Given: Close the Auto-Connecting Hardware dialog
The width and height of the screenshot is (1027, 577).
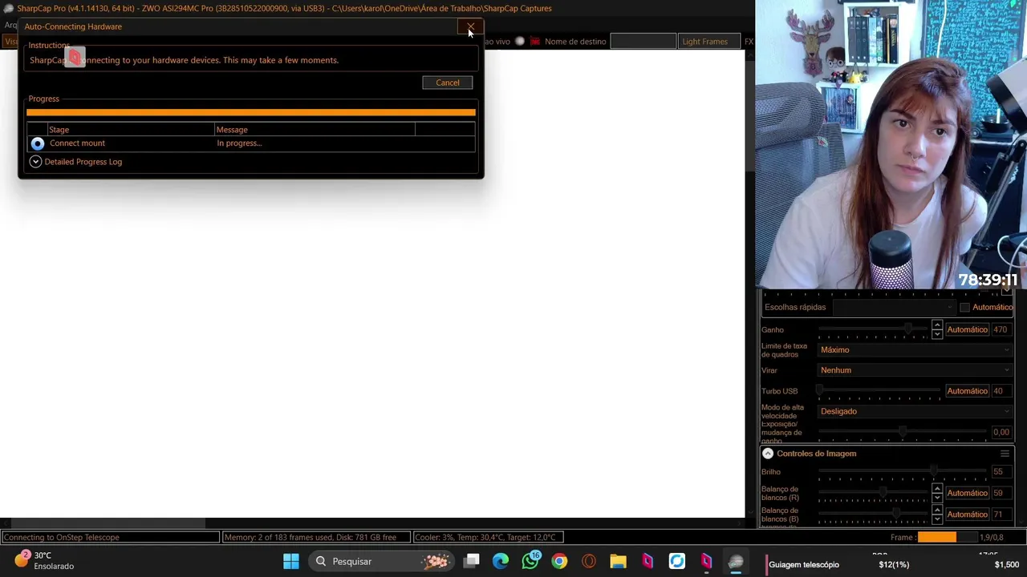Looking at the screenshot, I should coord(471,27).
